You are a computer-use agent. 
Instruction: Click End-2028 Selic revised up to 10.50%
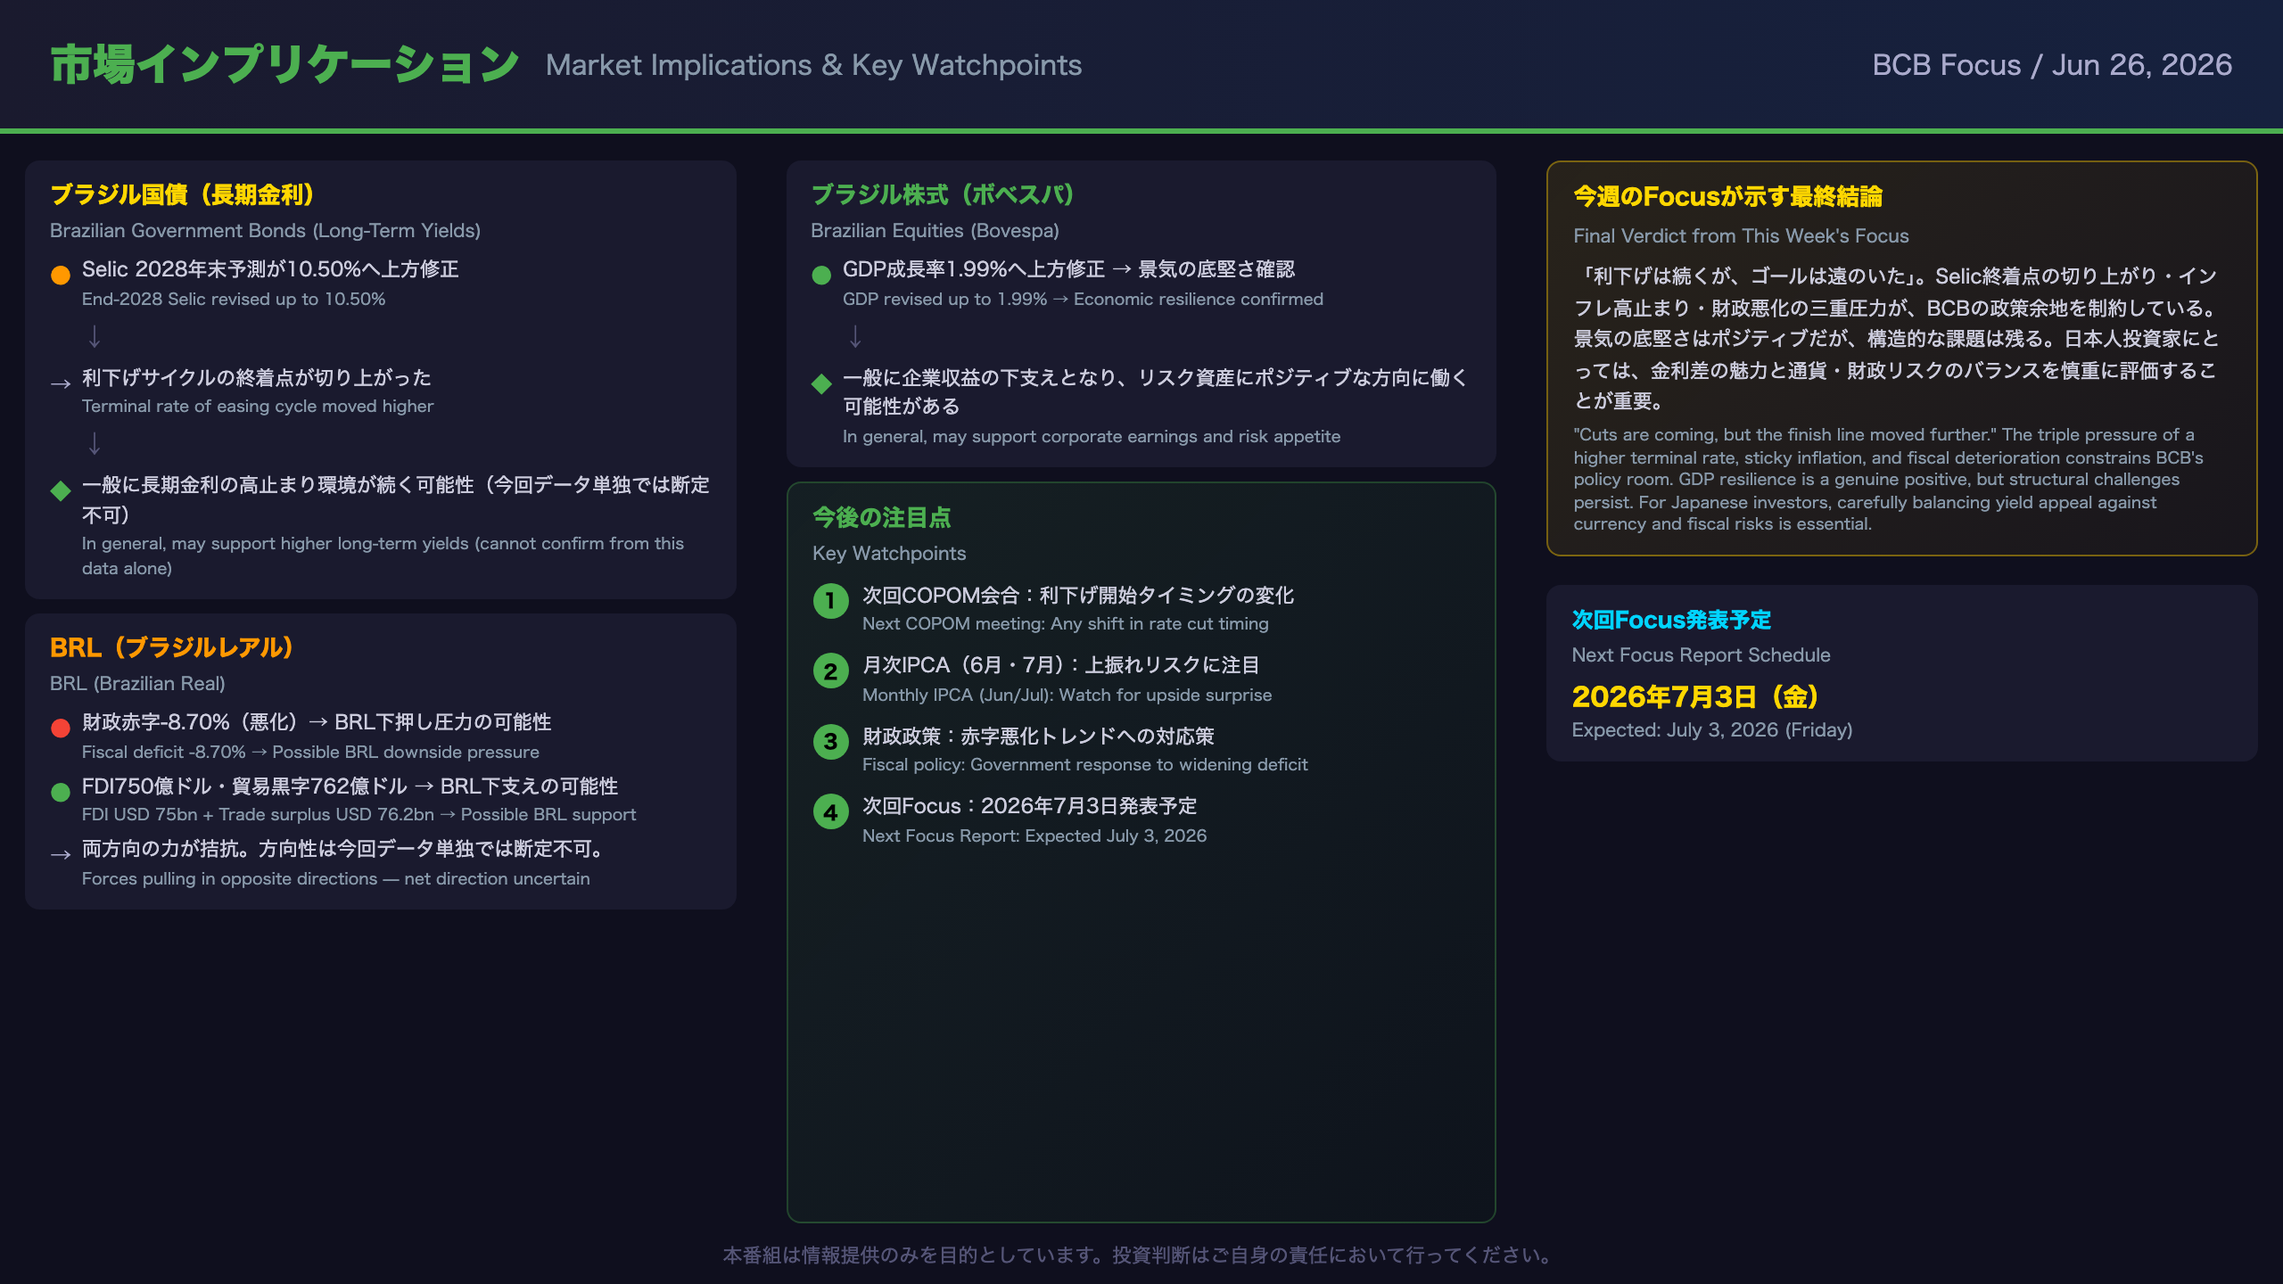234,300
